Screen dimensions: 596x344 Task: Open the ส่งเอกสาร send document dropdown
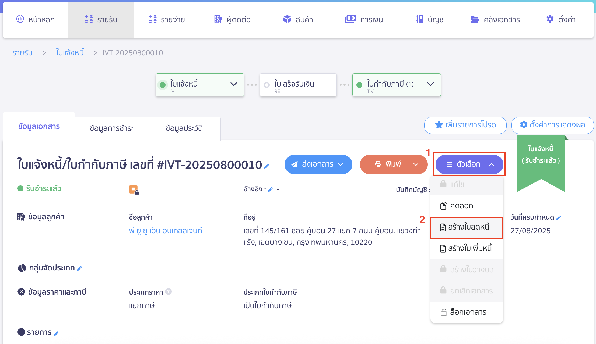[318, 164]
